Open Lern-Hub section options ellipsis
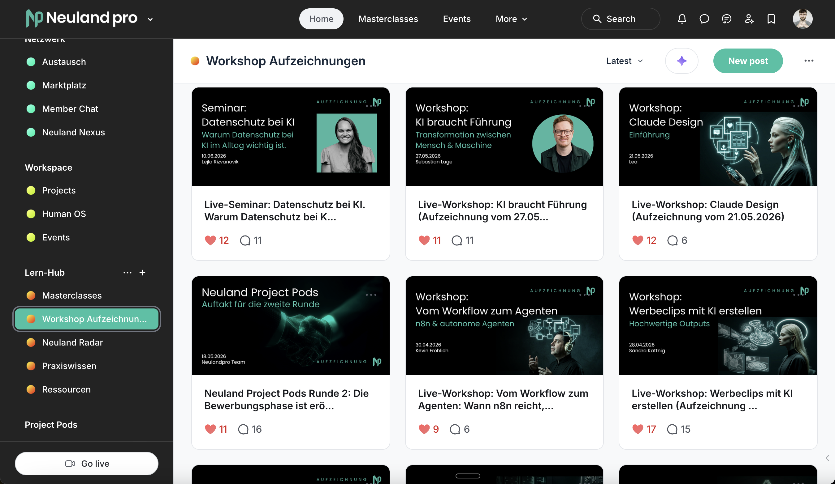 tap(128, 273)
